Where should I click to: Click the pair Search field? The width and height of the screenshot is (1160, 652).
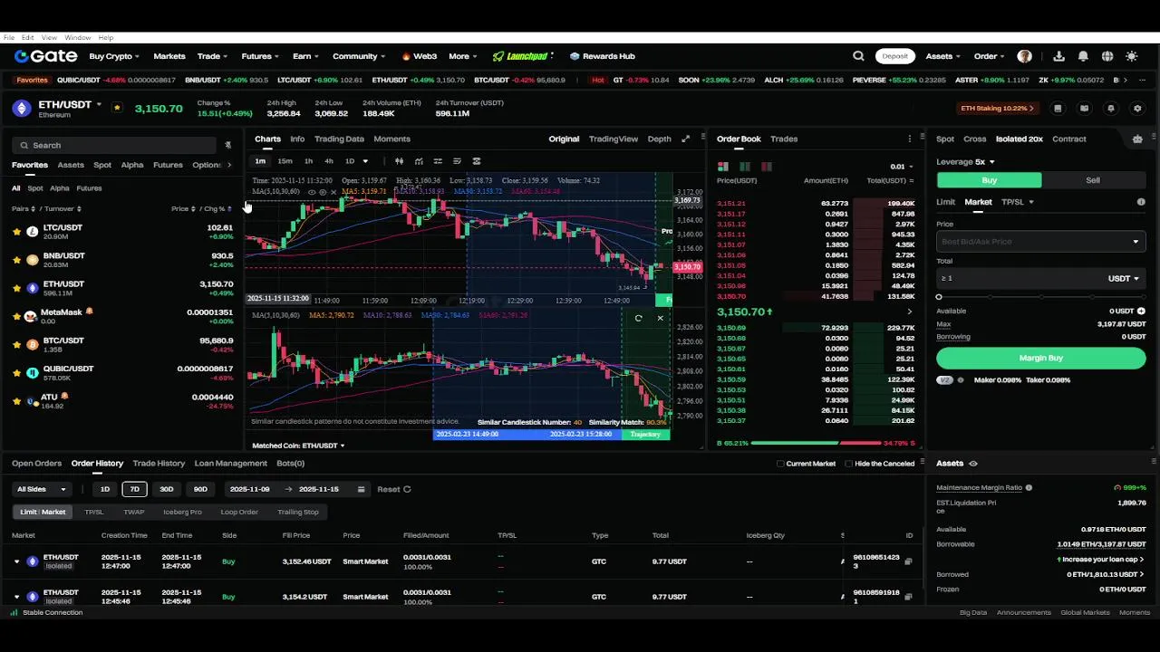coord(115,145)
